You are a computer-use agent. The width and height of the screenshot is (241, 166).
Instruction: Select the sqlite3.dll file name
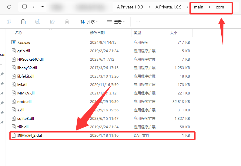click(x=25, y=118)
